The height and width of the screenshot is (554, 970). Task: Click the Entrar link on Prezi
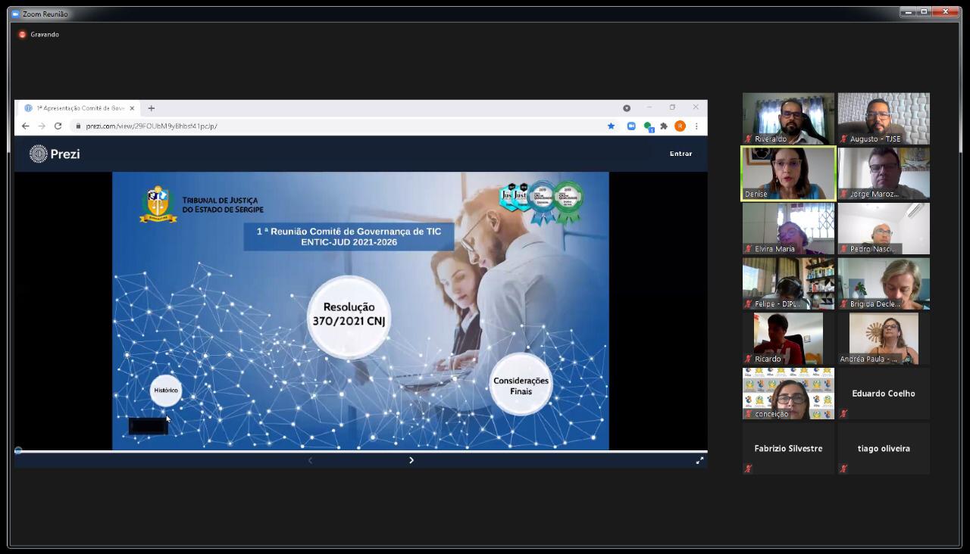(681, 154)
